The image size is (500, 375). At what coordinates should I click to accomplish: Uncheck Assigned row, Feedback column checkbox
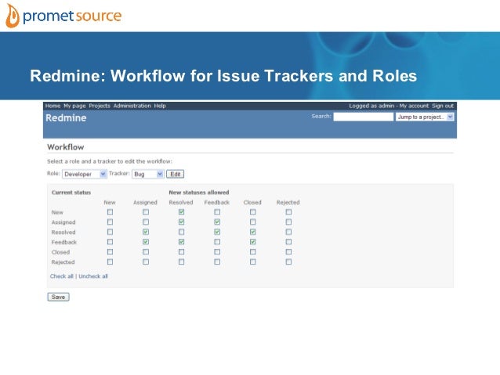(217, 222)
